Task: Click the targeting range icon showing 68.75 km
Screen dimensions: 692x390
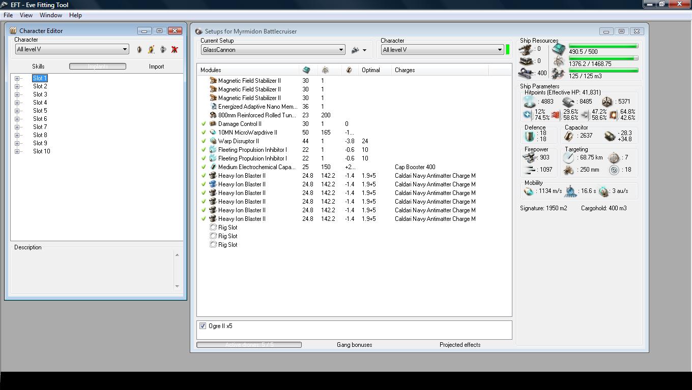Action: [569, 158]
